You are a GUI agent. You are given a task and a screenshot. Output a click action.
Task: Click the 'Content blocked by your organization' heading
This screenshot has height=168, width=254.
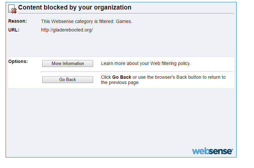pos(75,8)
